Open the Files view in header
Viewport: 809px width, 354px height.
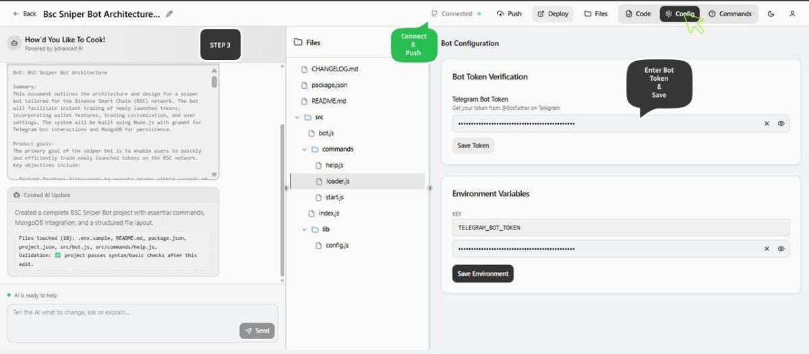(x=596, y=13)
